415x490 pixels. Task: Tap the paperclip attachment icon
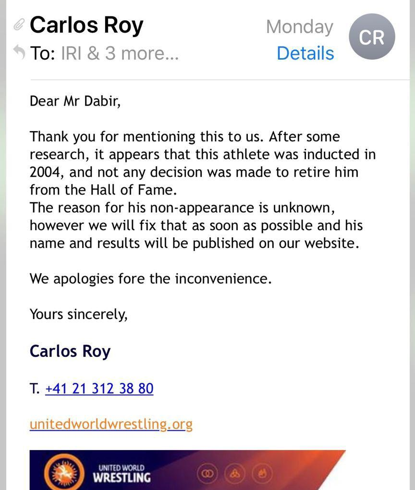pos(19,24)
